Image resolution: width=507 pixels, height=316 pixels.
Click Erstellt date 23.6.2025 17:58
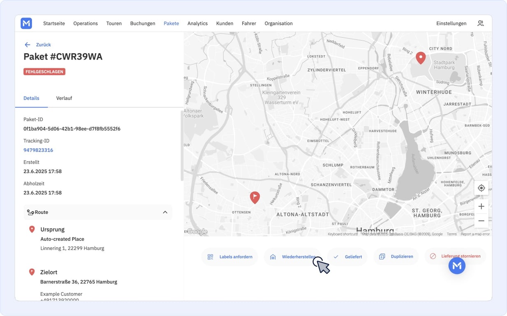42,171
